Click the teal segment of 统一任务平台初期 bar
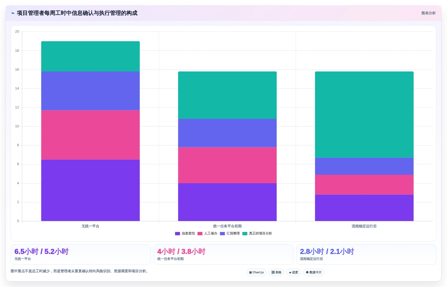 pyautogui.click(x=227, y=95)
